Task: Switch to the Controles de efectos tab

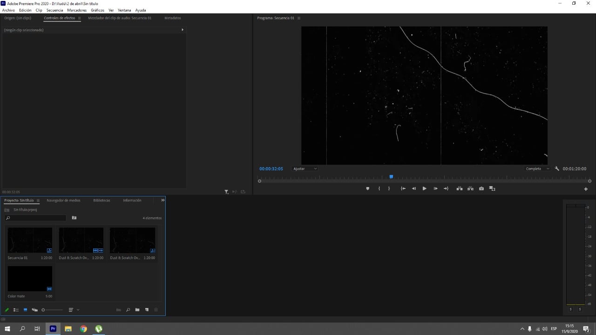Action: coord(61,18)
